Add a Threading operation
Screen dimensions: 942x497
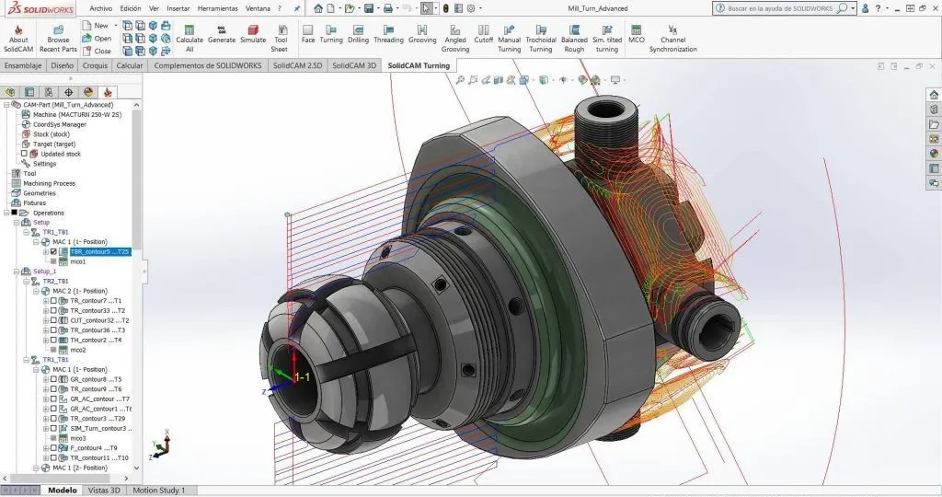pos(389,34)
